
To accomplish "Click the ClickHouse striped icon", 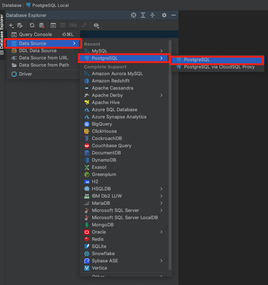I will click(87, 131).
